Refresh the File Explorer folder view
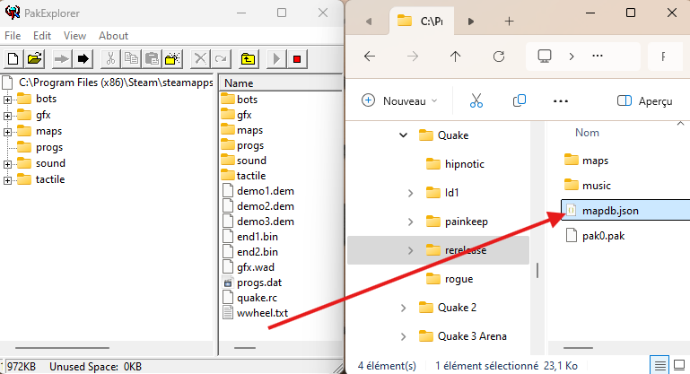Image resolution: width=690 pixels, height=374 pixels. pos(500,56)
